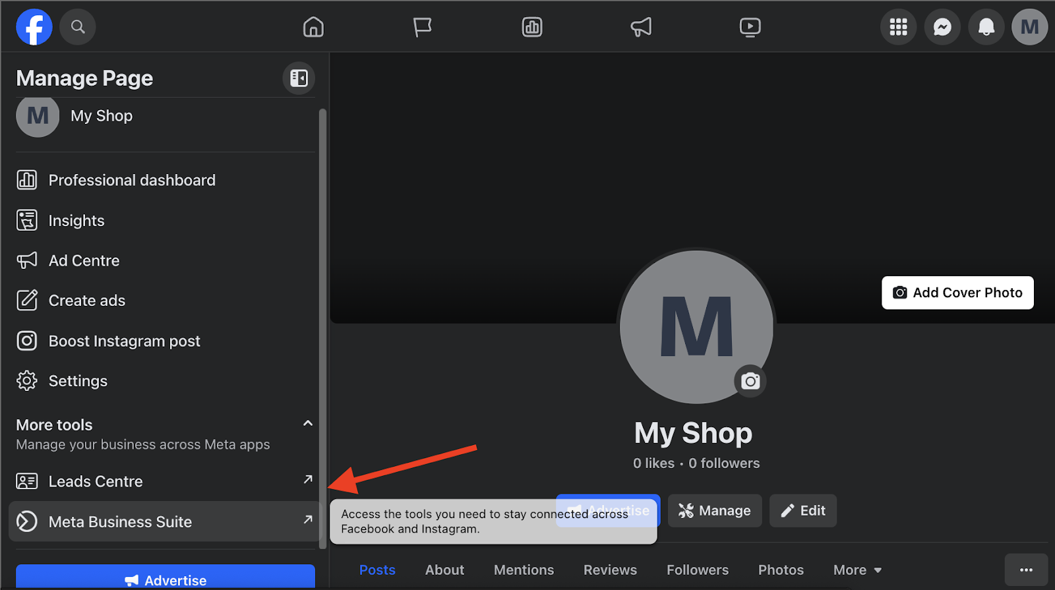The image size is (1055, 590).
Task: Expand the More tab dropdown
Action: pos(857,570)
